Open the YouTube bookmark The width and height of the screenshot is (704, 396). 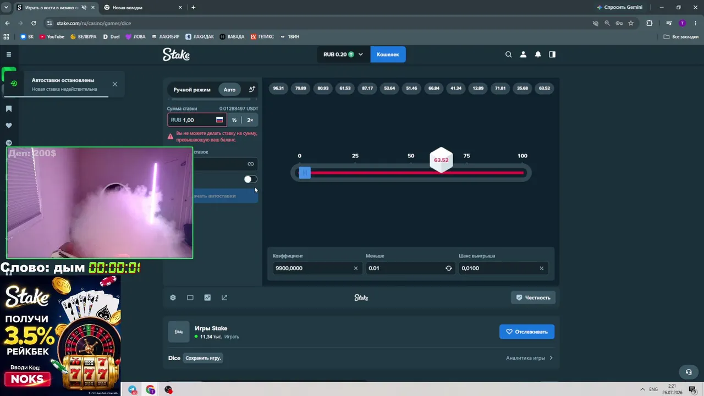[52, 37]
